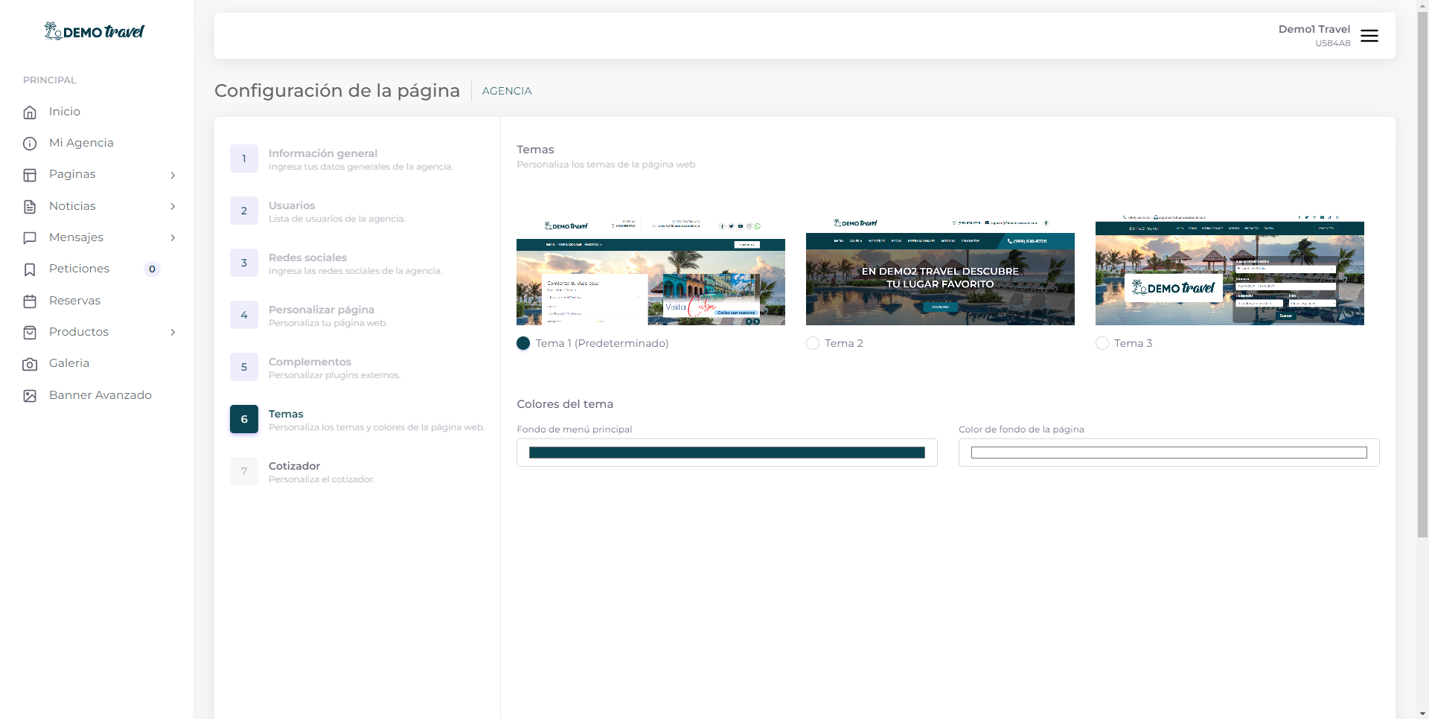Click step number 4 badge
Viewport: 1429px width, 719px height.
pyautogui.click(x=244, y=315)
